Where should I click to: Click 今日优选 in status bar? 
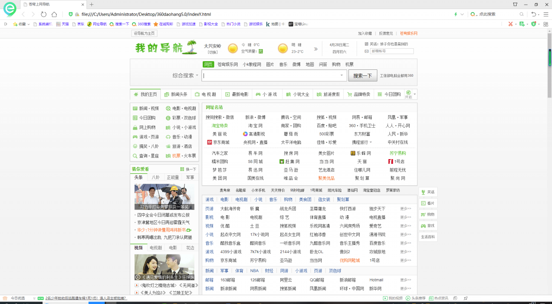[18, 298]
